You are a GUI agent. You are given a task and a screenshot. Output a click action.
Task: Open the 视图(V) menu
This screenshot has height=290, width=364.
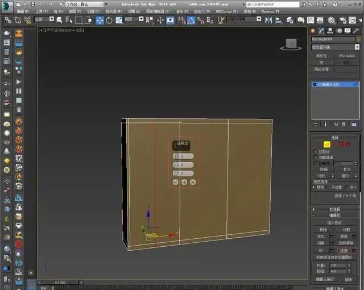(75, 11)
